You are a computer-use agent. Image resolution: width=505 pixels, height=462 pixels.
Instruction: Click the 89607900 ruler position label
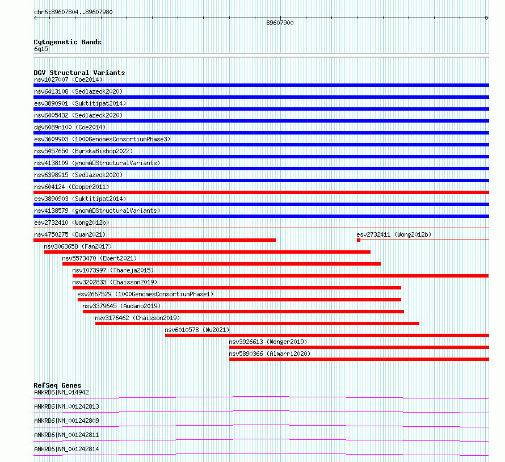280,23
